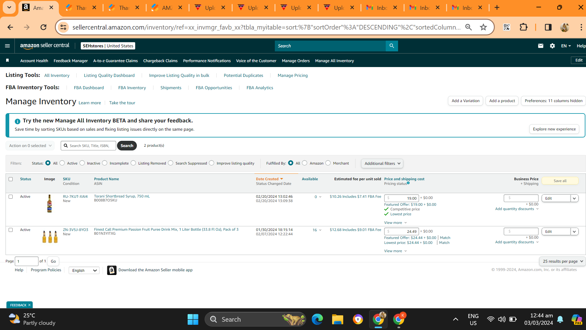586x330 pixels.
Task: Close the Feedback tab with its X
Action: click(x=29, y=305)
